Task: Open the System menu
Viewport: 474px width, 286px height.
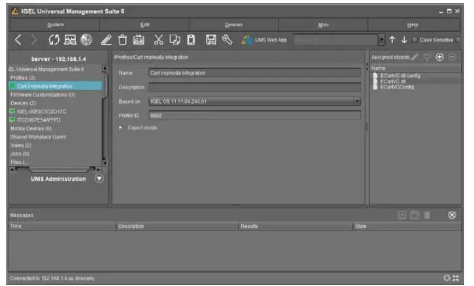Action: click(x=55, y=25)
